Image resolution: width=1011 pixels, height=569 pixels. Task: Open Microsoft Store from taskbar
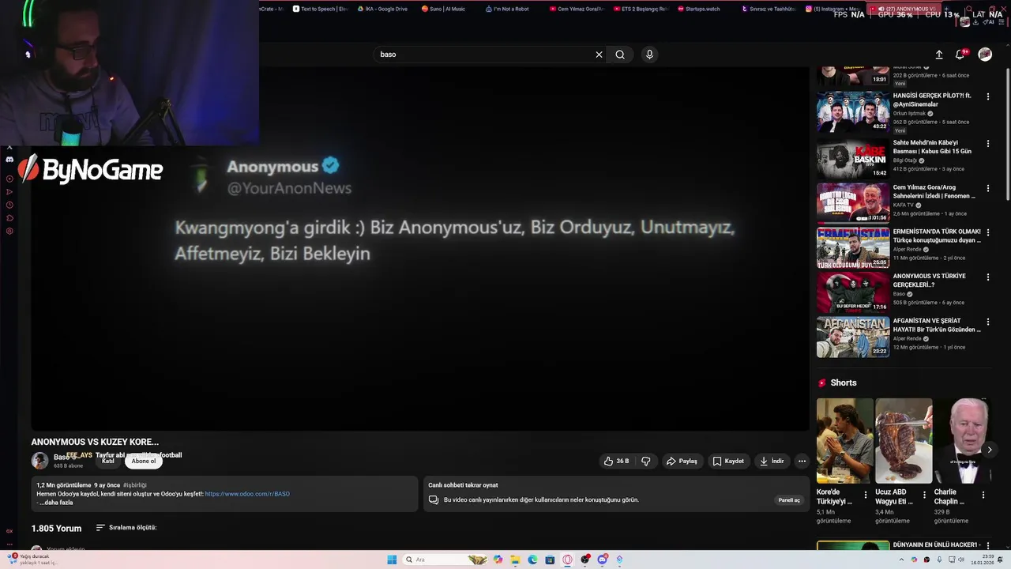[550, 560]
